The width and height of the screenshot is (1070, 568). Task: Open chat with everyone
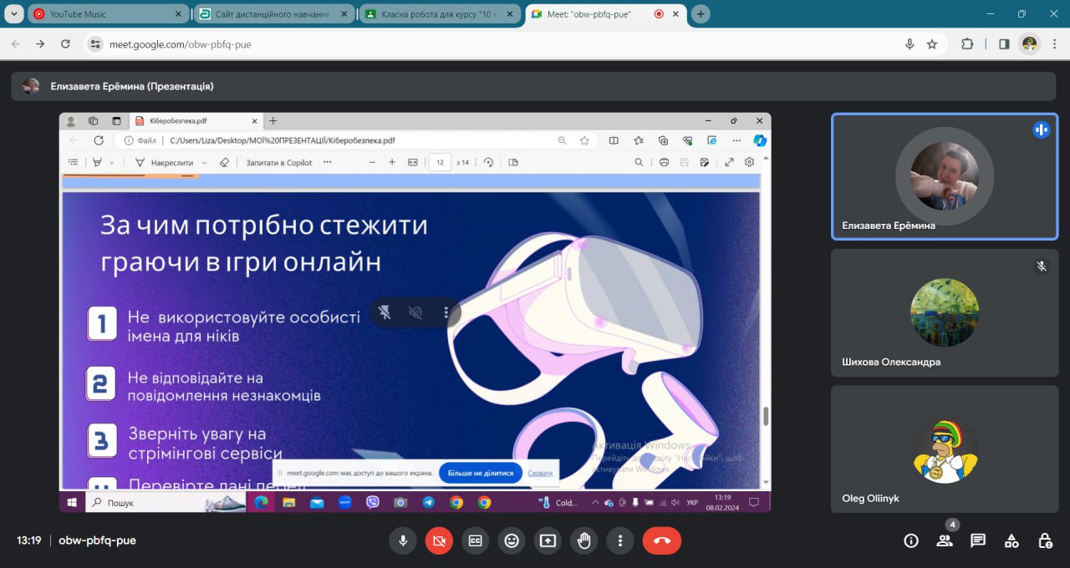[978, 540]
